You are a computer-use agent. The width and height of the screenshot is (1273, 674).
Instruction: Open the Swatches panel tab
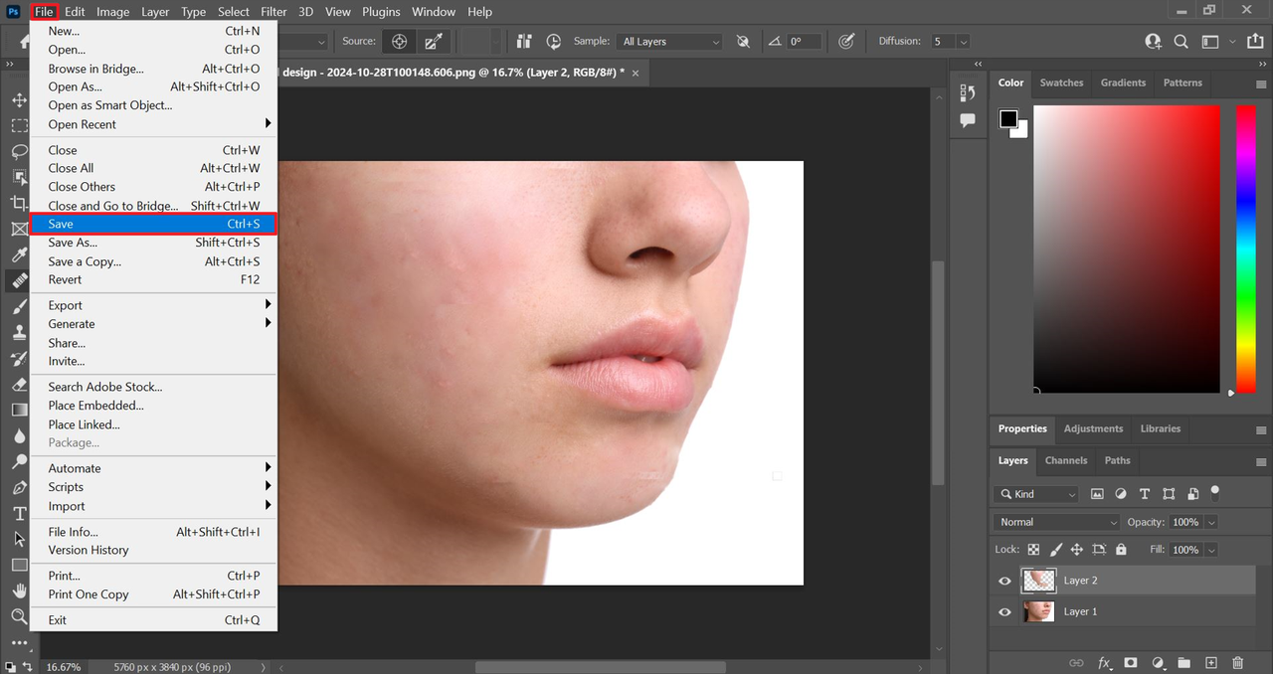point(1061,83)
